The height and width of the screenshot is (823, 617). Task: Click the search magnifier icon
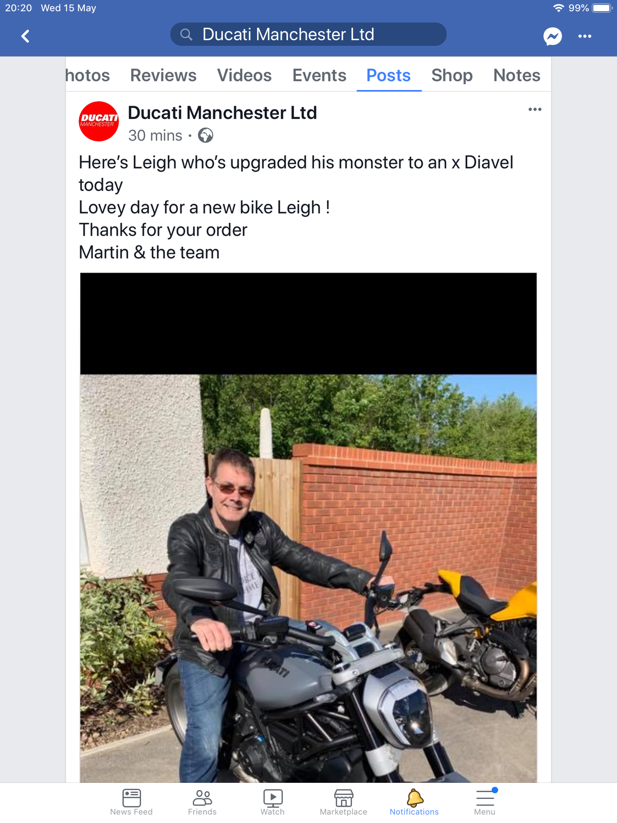(186, 34)
